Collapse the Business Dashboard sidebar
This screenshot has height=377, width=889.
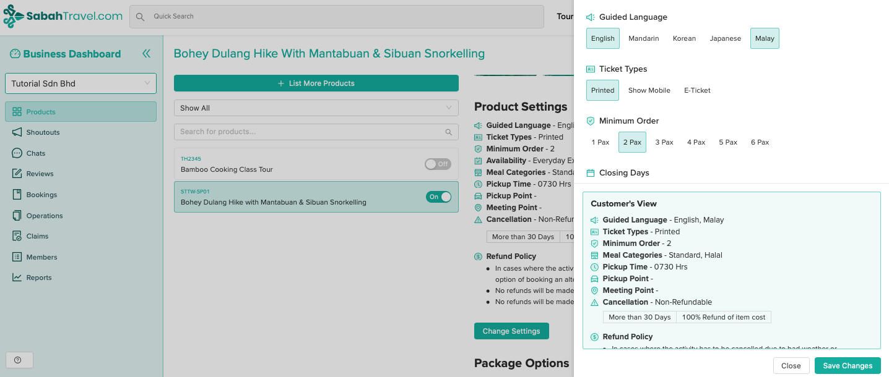tap(146, 54)
